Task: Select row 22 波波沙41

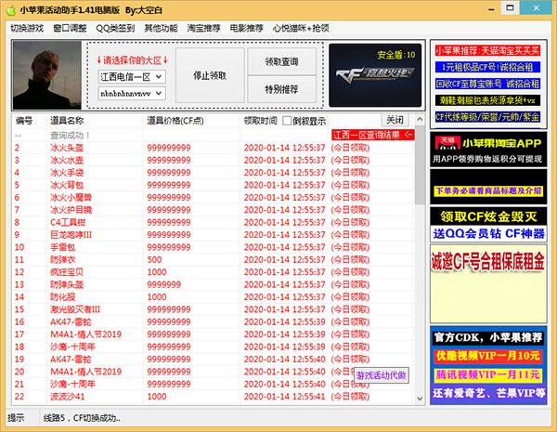Action: [214, 397]
